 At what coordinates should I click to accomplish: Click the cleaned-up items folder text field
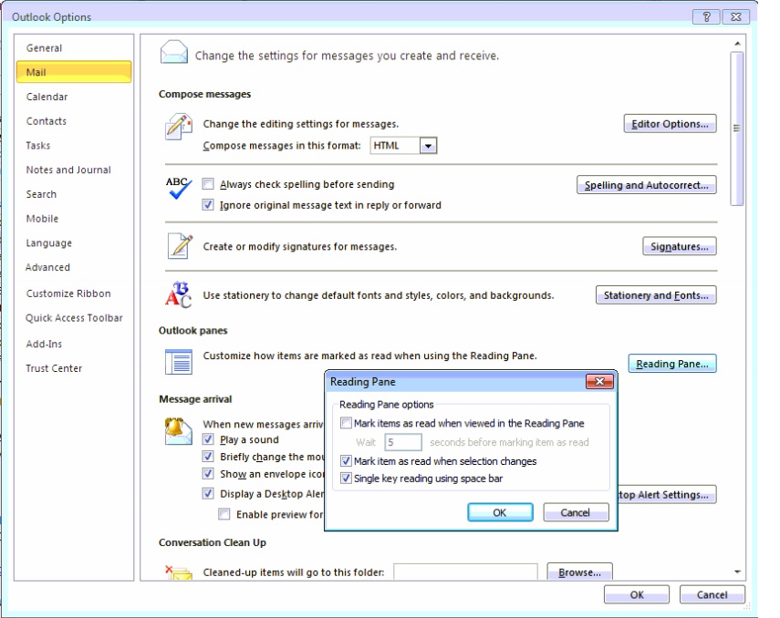point(467,572)
